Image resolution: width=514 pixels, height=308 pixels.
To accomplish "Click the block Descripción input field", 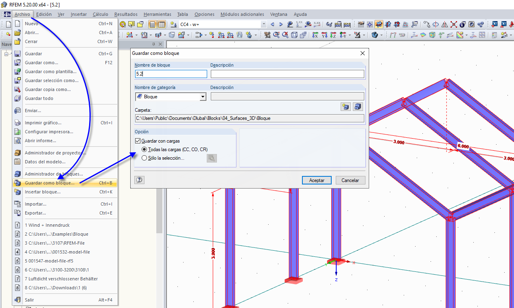I will [287, 74].
